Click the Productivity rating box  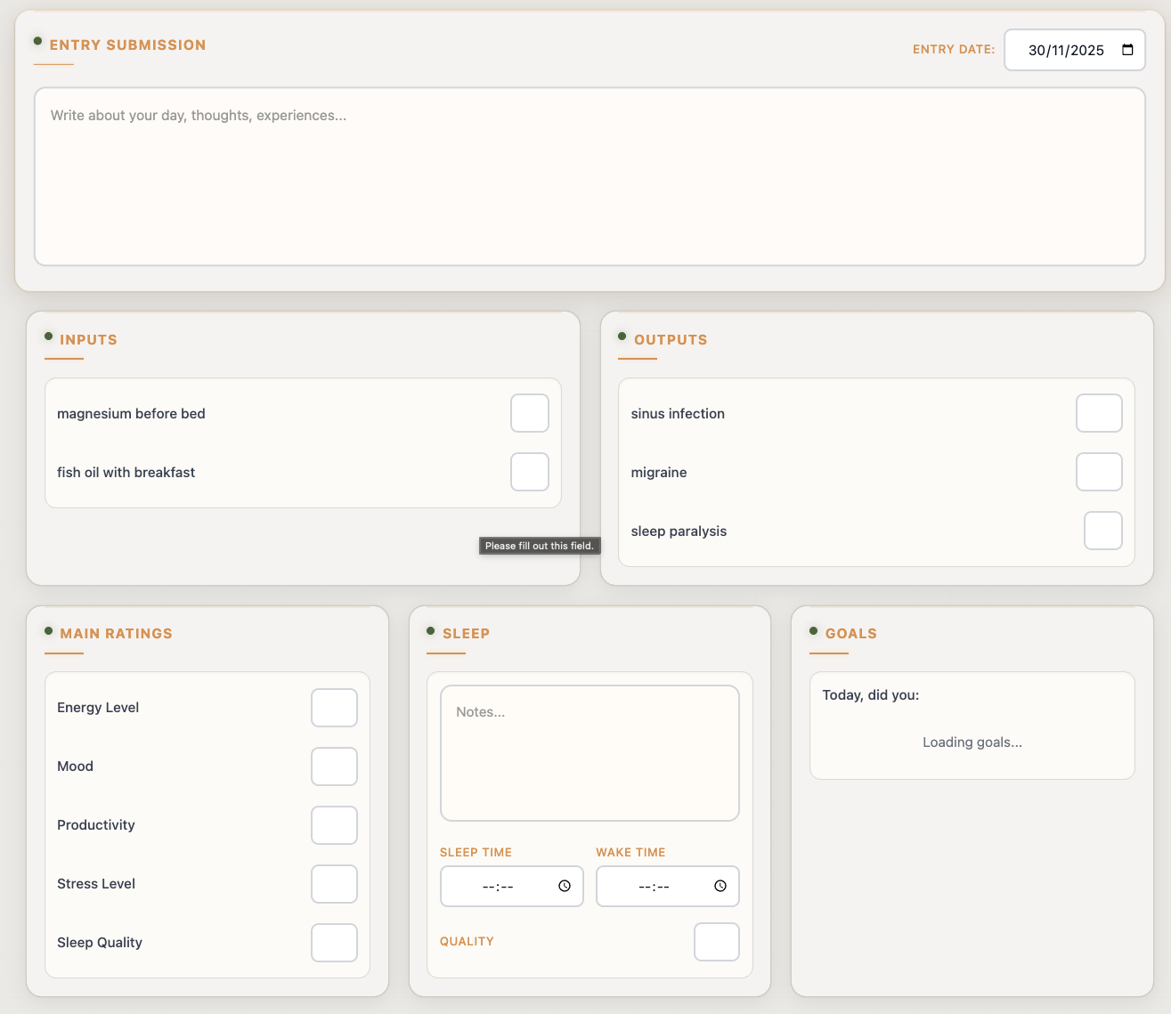(334, 825)
